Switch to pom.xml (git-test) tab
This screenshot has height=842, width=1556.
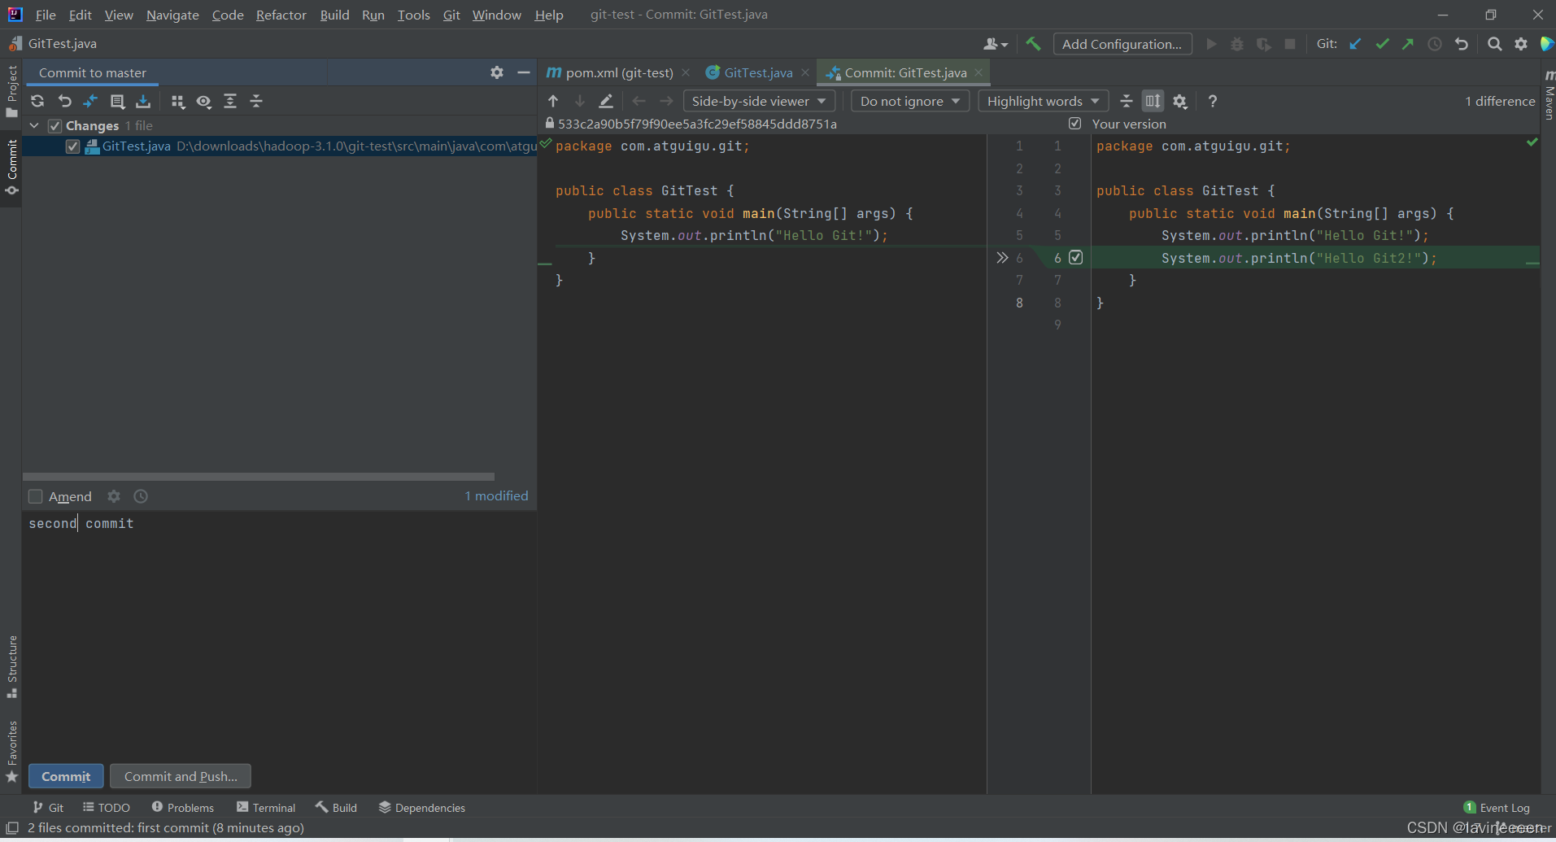point(611,72)
